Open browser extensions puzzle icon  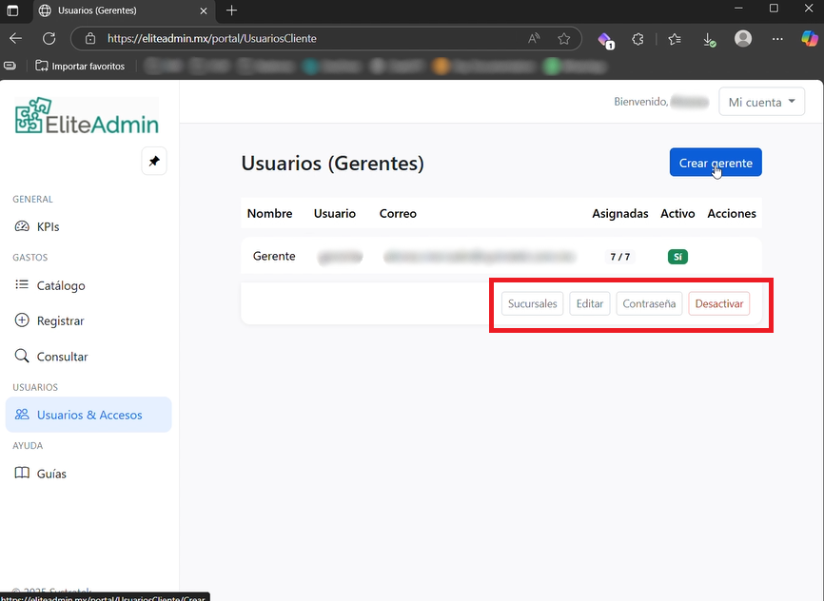638,39
